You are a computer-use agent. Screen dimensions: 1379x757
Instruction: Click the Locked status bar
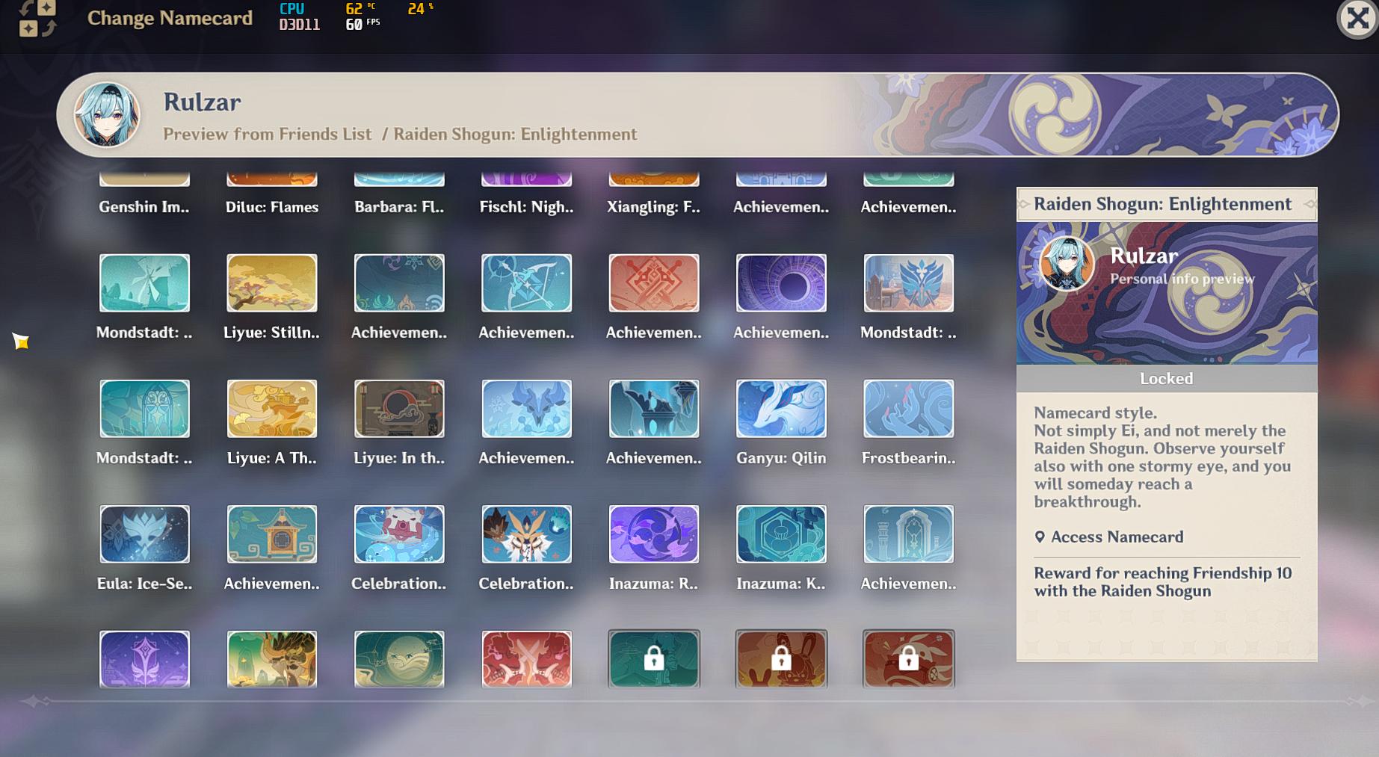pos(1166,378)
